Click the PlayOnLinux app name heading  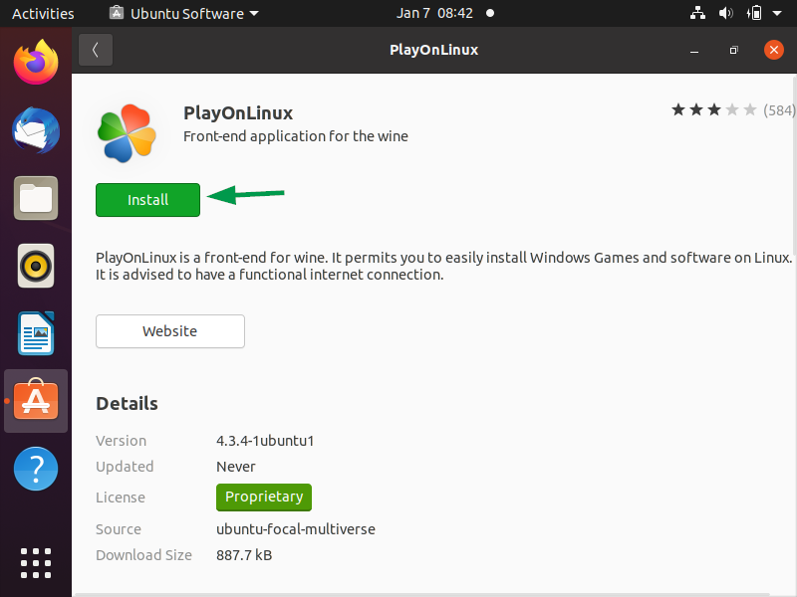coord(238,113)
